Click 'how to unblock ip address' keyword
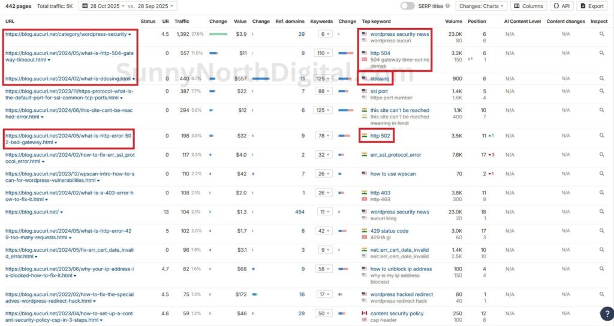 tap(401, 269)
